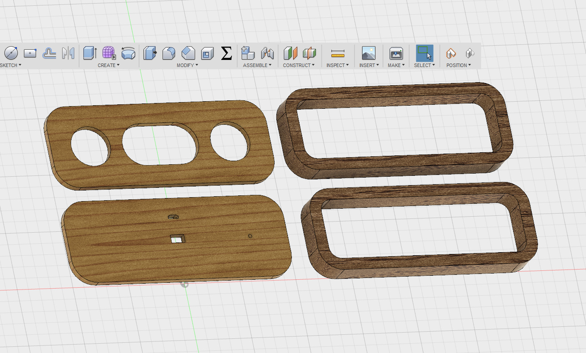Open the INSERT menu
Viewport: 586px width, 353px height.
point(369,65)
